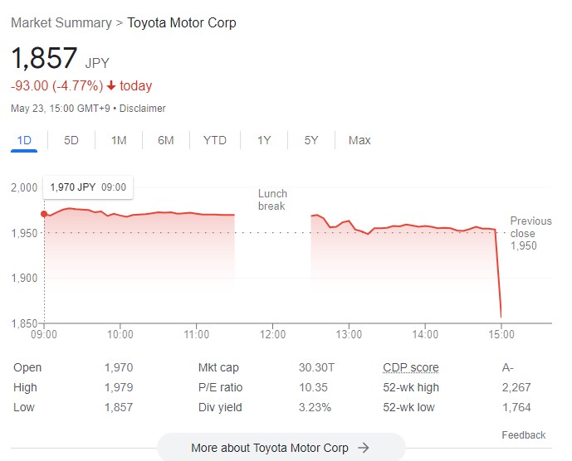Click the 1,970 JPY chart tooltip
Viewport: 572px width, 461px height.
[x=88, y=187]
